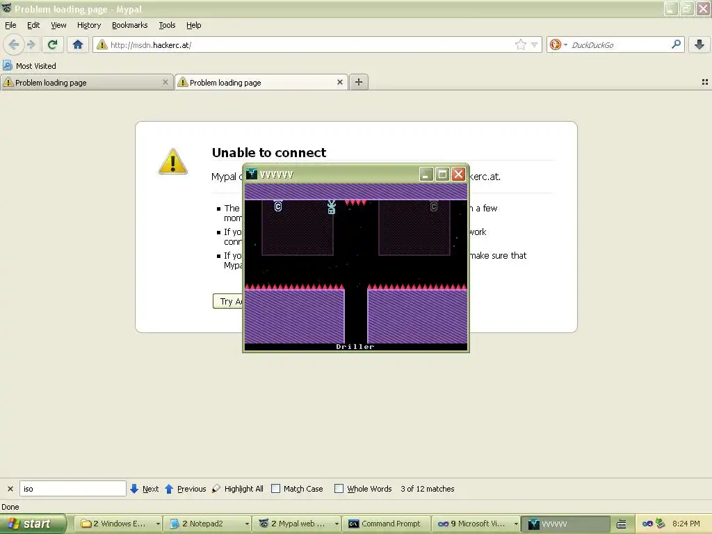
Task: Switch to the first Problem loading page tab
Action: (86, 83)
